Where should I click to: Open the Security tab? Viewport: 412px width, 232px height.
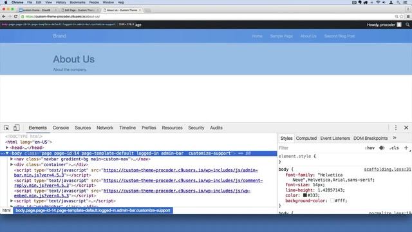point(196,128)
